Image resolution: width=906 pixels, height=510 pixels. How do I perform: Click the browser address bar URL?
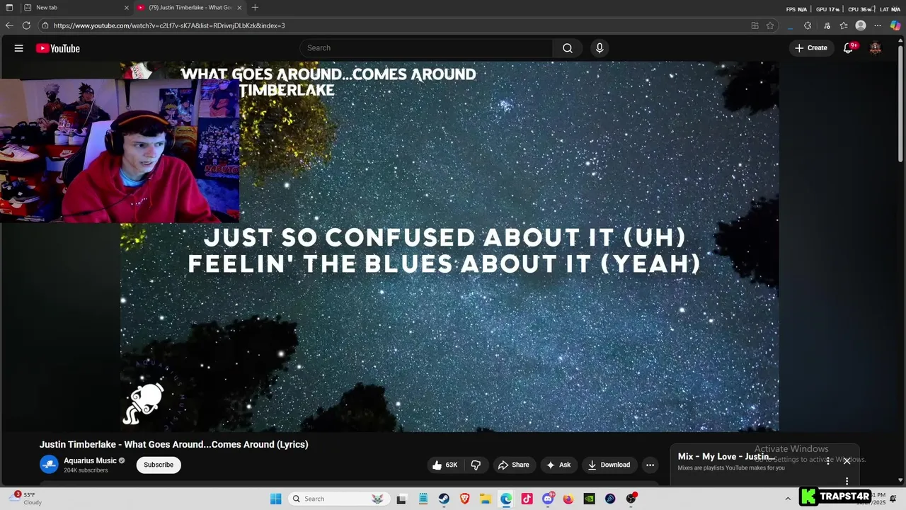pyautogui.click(x=169, y=25)
